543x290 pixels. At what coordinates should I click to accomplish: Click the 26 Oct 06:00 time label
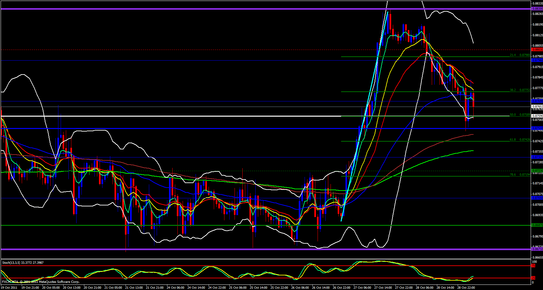click(x=300, y=287)
